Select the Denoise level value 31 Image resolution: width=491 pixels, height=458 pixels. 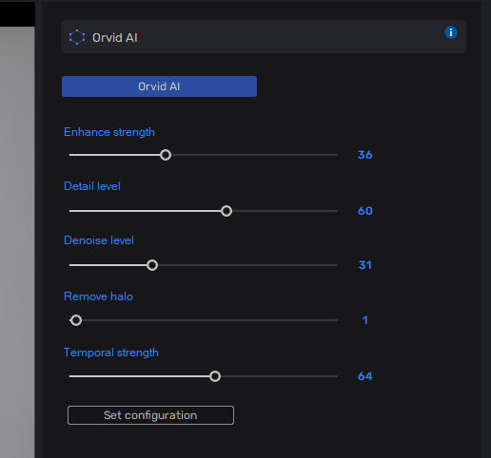click(364, 265)
